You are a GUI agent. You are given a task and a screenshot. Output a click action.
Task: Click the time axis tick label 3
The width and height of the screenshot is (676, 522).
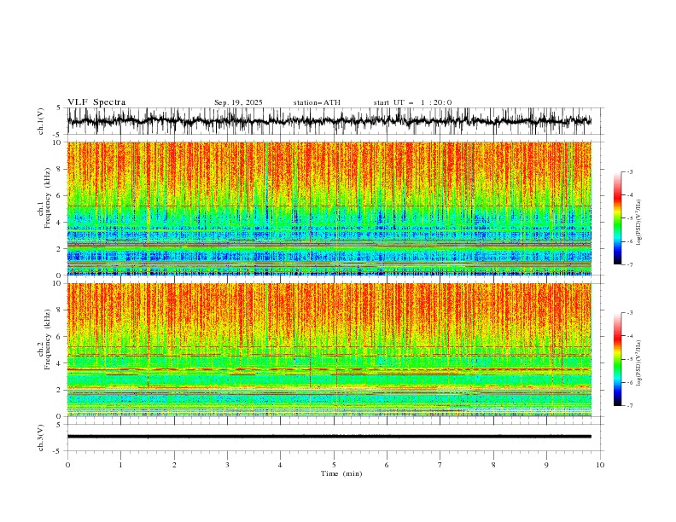click(x=227, y=465)
